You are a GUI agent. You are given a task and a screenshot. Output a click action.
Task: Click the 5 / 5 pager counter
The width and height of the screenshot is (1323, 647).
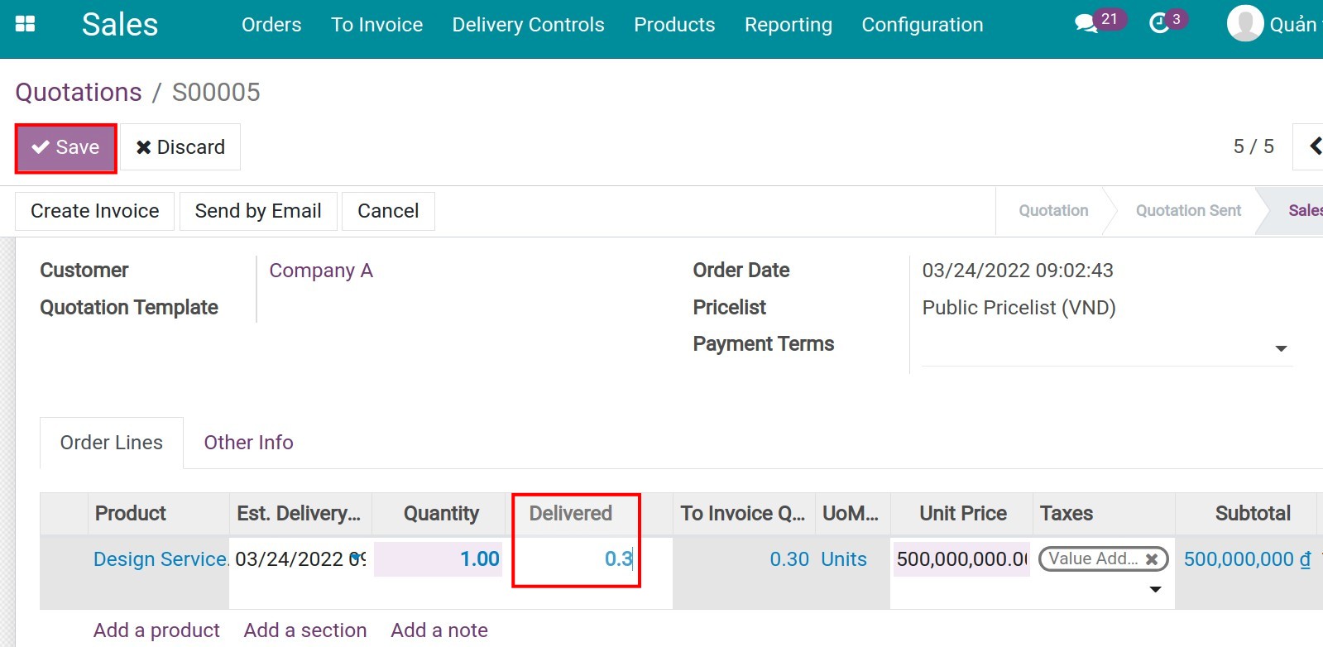point(1253,146)
